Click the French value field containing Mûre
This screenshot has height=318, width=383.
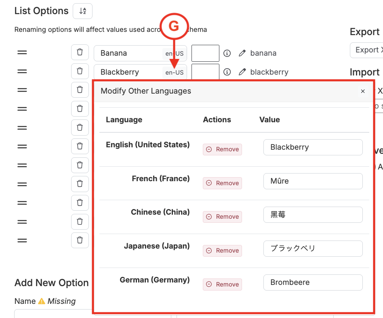click(x=313, y=181)
